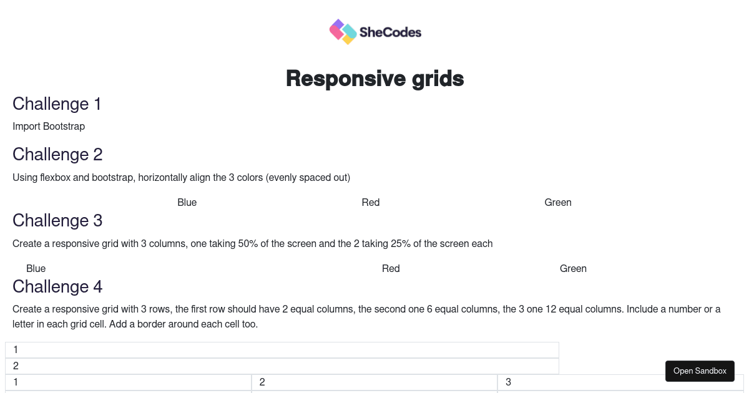Click the Blue column in Challenge 3 grid
Viewport: 749px width, 393px height.
[x=36, y=268]
